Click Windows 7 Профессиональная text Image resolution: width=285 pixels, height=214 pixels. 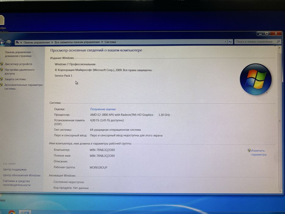coord(75,64)
